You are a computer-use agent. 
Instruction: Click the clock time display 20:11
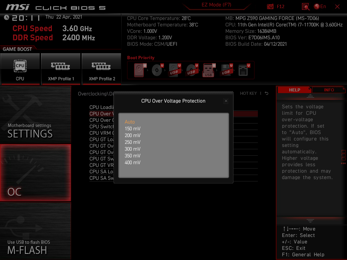click(x=26, y=18)
